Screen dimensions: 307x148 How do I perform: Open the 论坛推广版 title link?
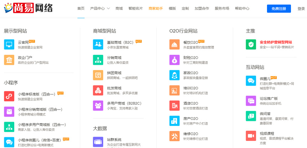point(269,99)
